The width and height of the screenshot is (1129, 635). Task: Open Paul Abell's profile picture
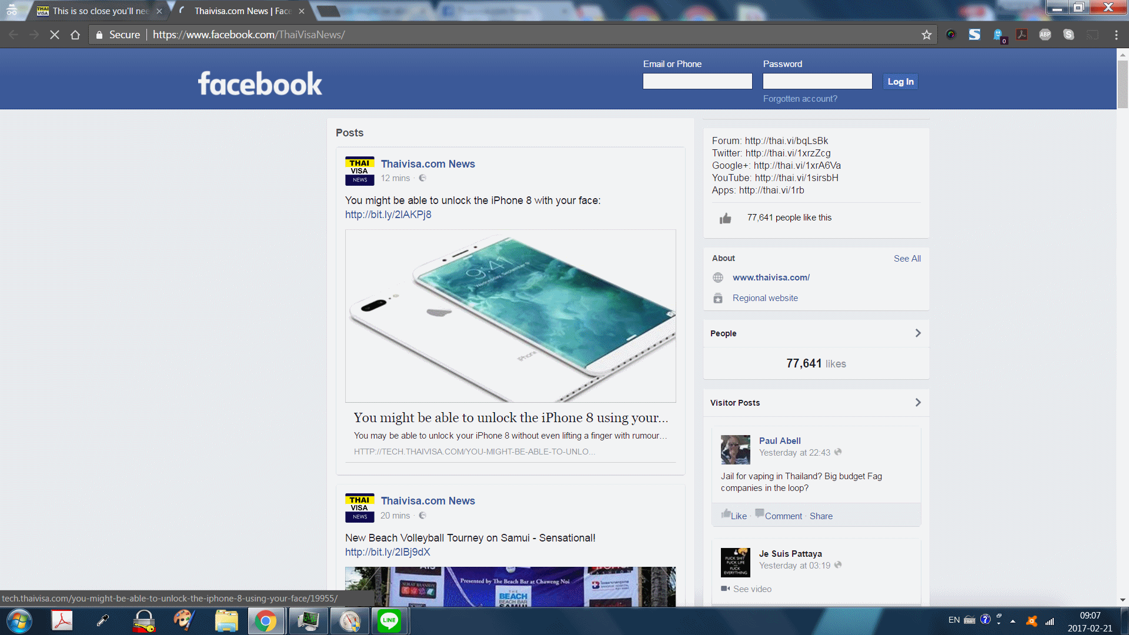pyautogui.click(x=736, y=450)
